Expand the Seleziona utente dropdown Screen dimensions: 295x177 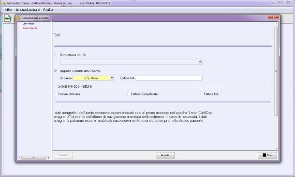point(200,62)
